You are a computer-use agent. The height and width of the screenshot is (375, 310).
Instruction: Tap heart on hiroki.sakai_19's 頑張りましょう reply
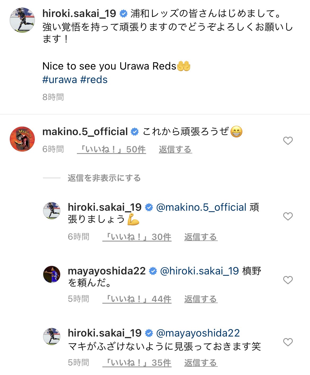click(x=288, y=216)
